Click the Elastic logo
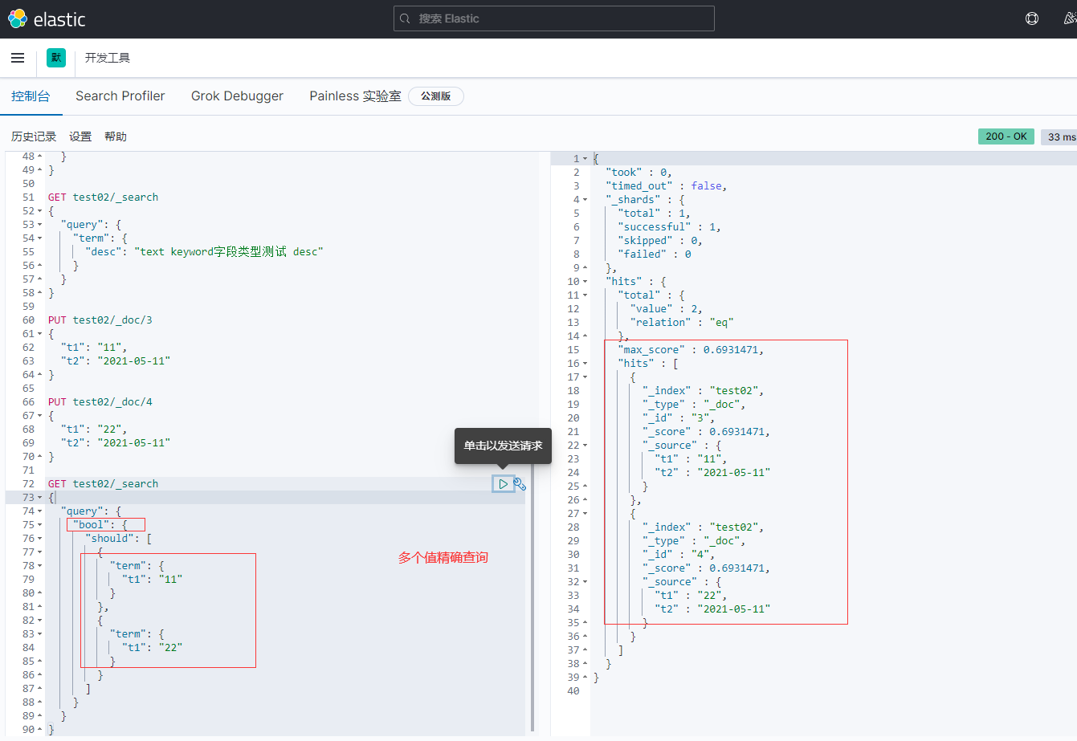This screenshot has width=1077, height=741. pos(47,18)
